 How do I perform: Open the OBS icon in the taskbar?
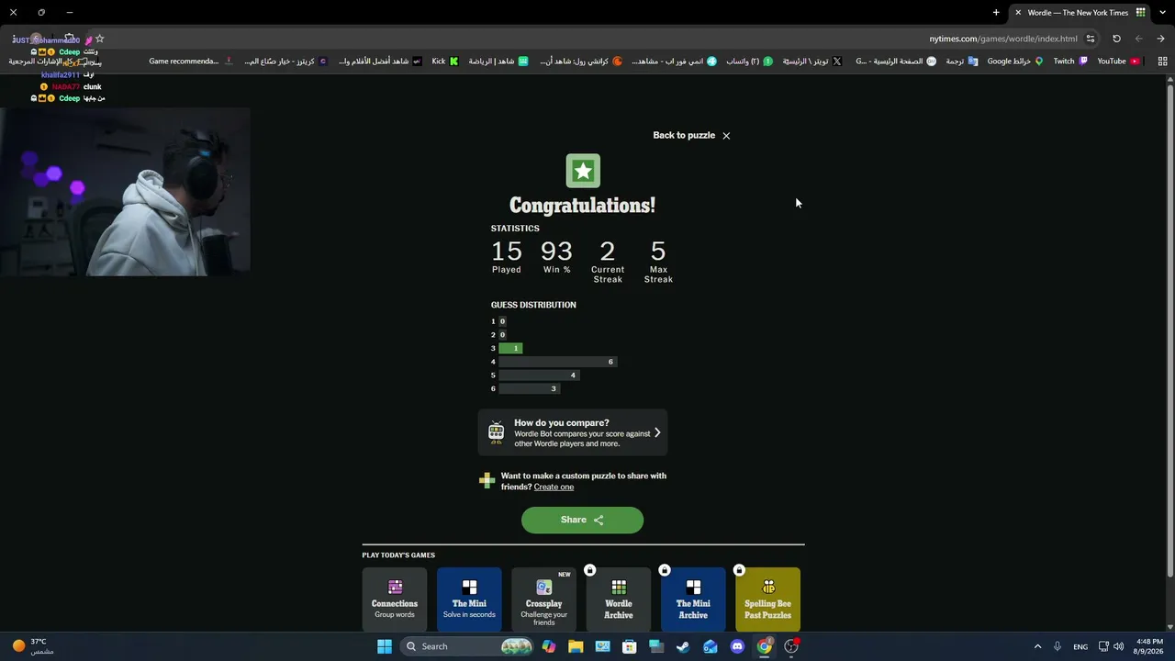791,646
